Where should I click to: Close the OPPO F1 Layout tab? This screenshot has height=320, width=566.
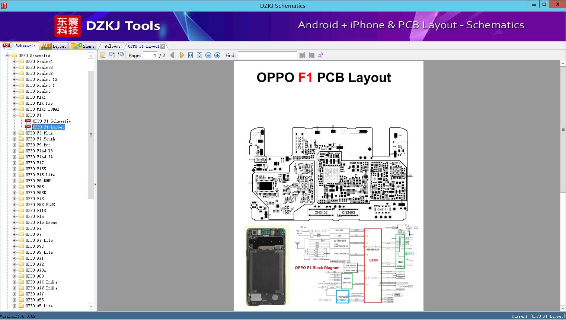pos(163,46)
